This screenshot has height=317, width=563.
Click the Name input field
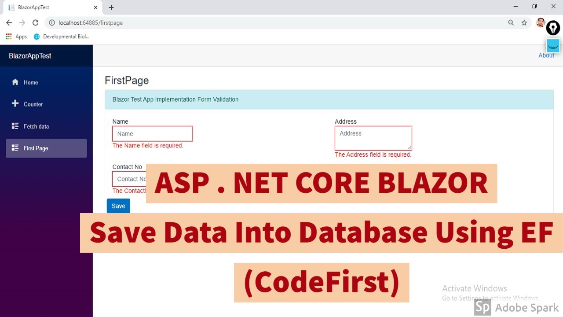[153, 134]
